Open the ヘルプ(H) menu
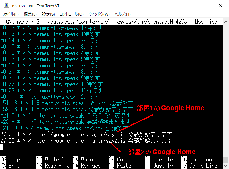This screenshot has width=229, height=169. click(x=123, y=14)
